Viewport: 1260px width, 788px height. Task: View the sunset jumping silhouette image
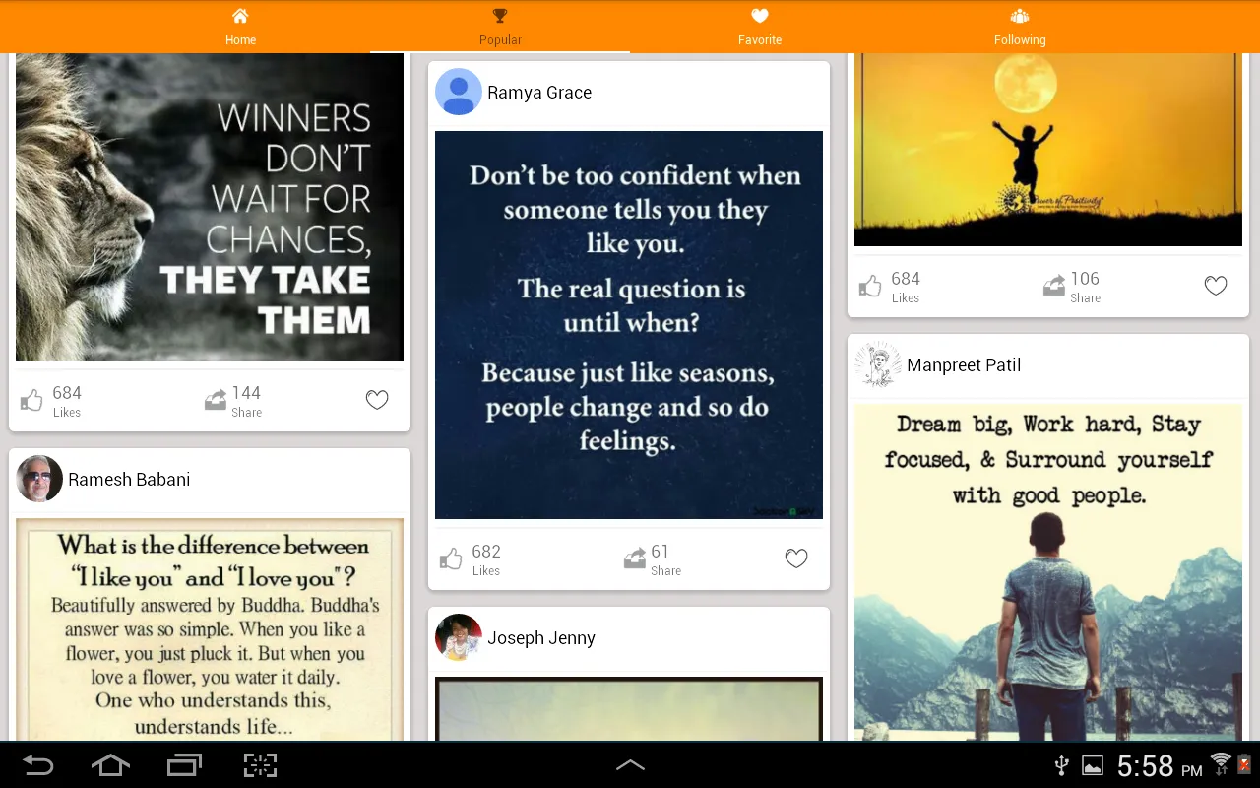click(1048, 150)
